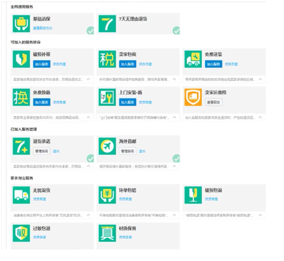Expand the 卖家运费险 description chevron
Image resolution: width=284 pixels, height=261 pixels.
coord(260,118)
